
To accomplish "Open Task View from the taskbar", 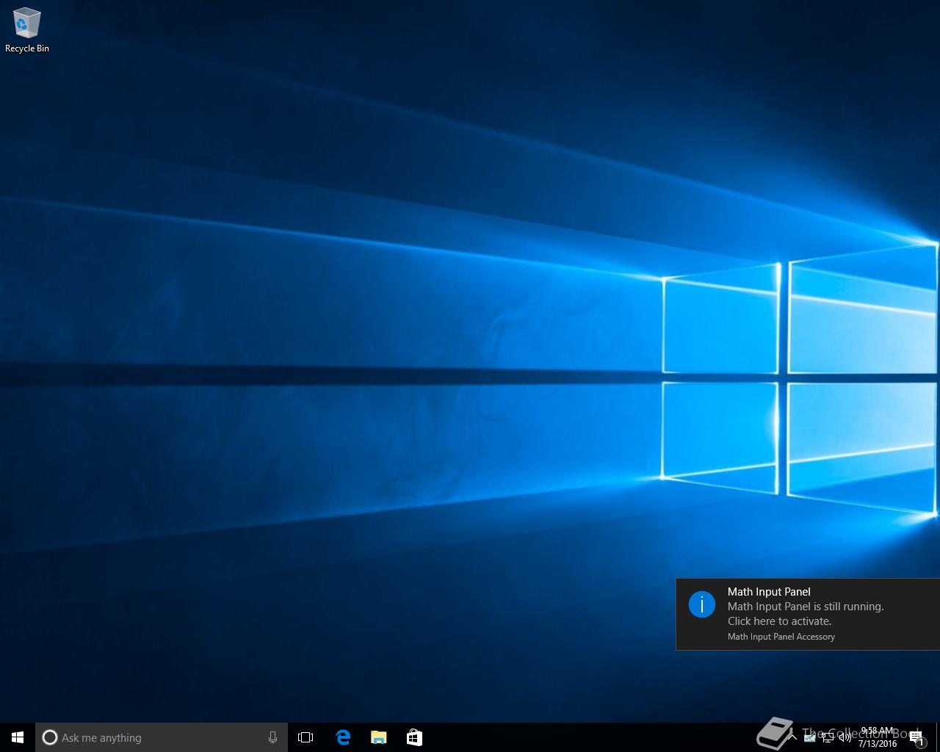I will [305, 737].
